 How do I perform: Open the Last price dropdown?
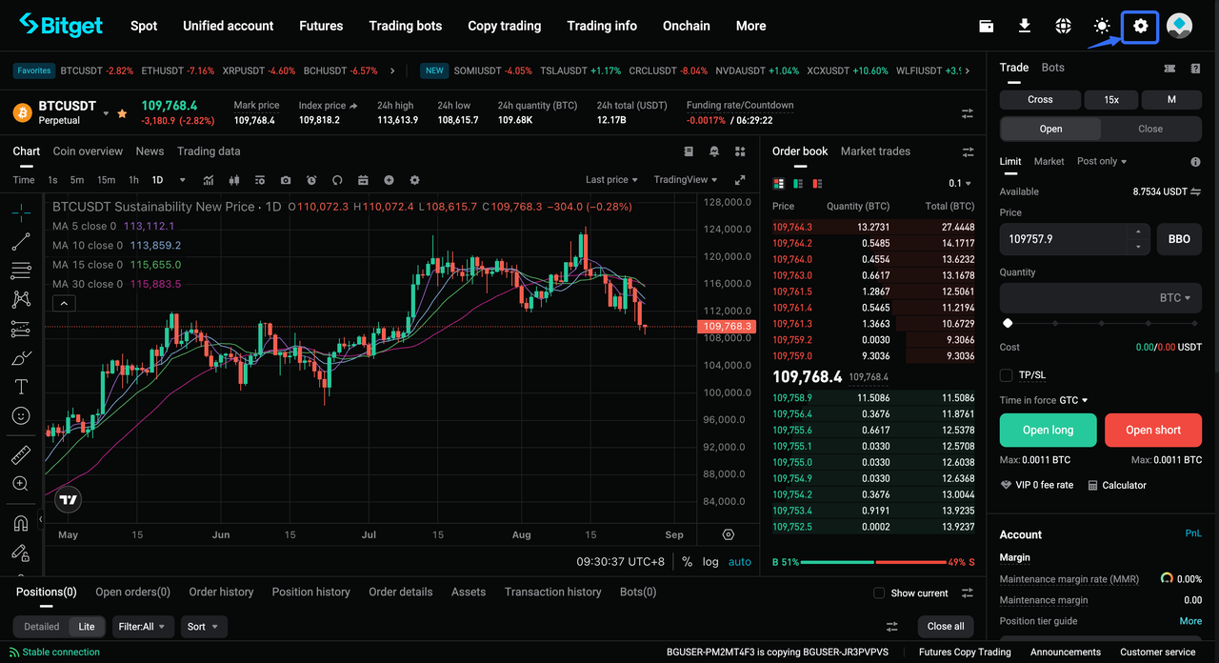click(x=611, y=180)
